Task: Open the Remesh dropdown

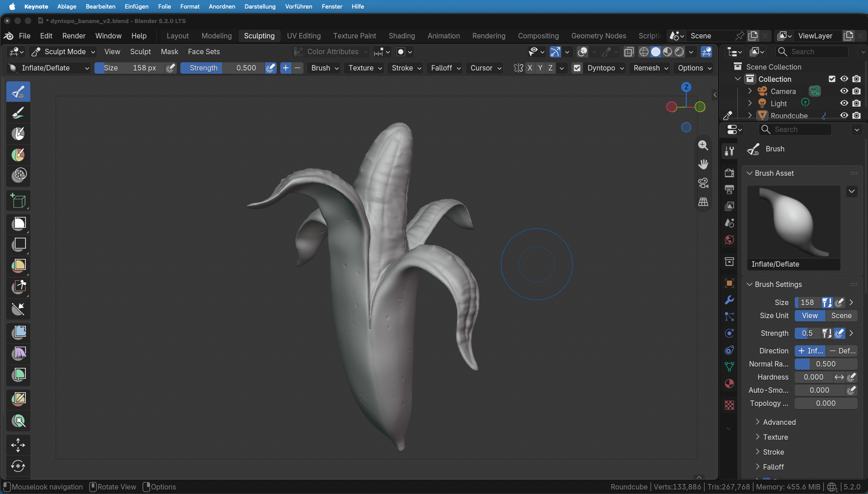Action: (x=651, y=68)
